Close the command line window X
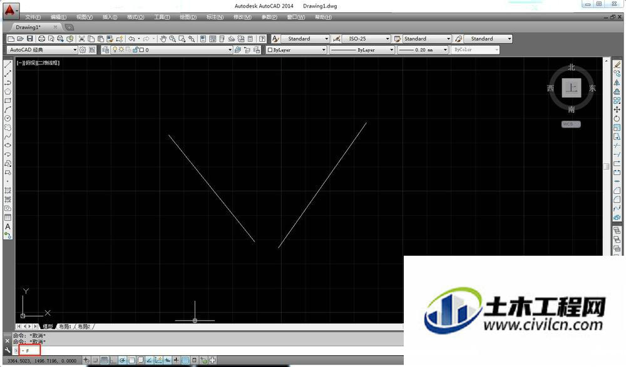 tap(7, 341)
